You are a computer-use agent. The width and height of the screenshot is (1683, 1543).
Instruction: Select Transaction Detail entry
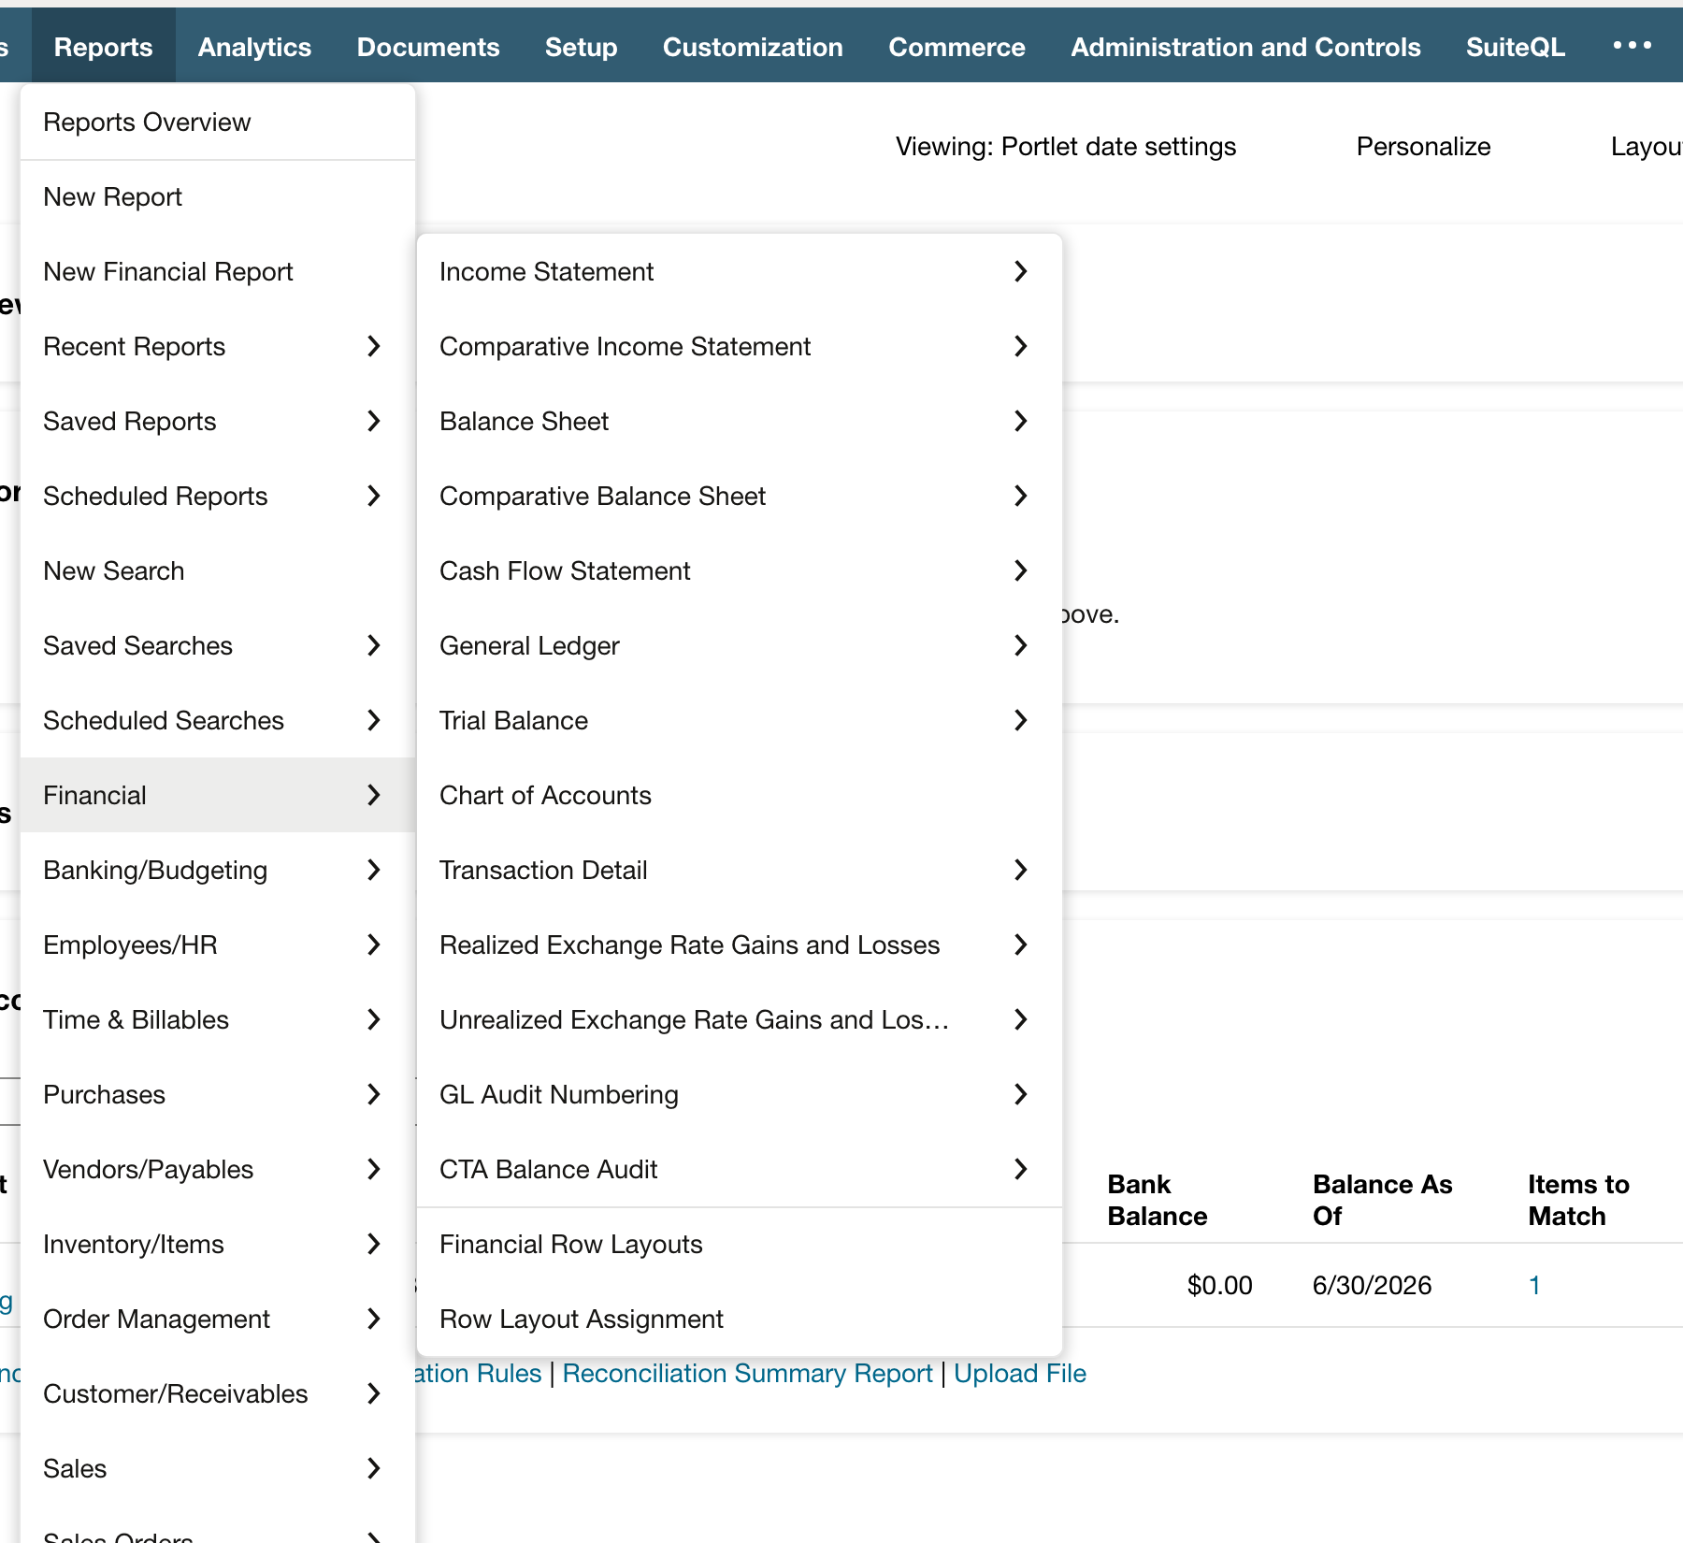click(739, 871)
